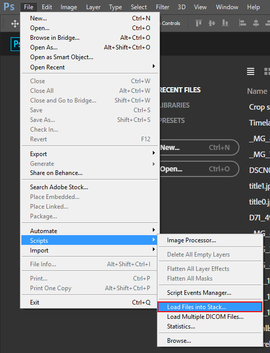The width and height of the screenshot is (270, 353).
Task: Switch recent files to list view icon
Action: tap(251, 71)
